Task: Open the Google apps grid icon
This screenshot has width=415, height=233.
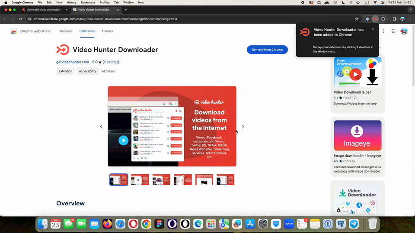Action: pos(393,31)
